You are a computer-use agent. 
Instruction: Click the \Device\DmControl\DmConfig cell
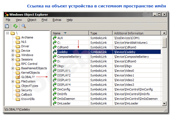(x=134, y=89)
